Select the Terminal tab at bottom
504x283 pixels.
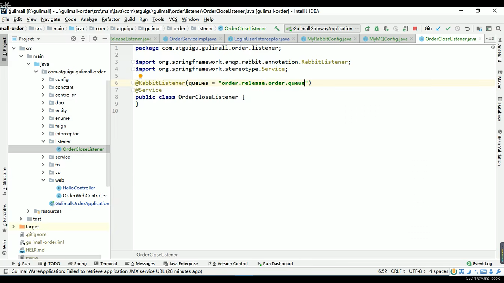[109, 263]
